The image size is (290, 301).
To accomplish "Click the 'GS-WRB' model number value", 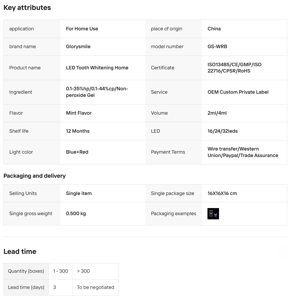I will [217, 47].
